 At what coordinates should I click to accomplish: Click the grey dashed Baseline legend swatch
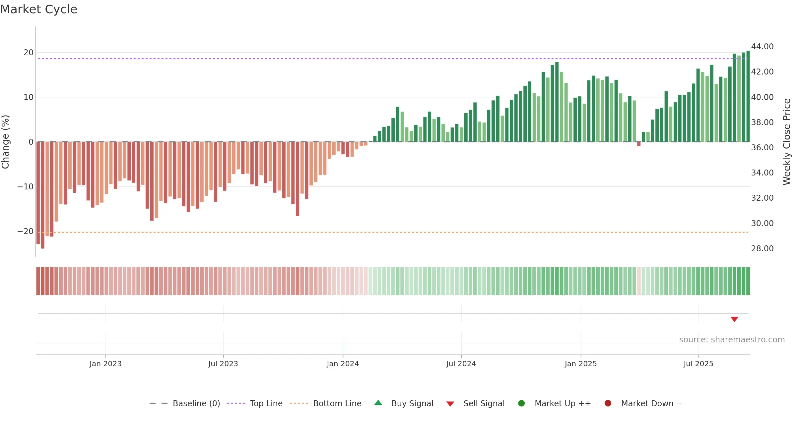[159, 403]
